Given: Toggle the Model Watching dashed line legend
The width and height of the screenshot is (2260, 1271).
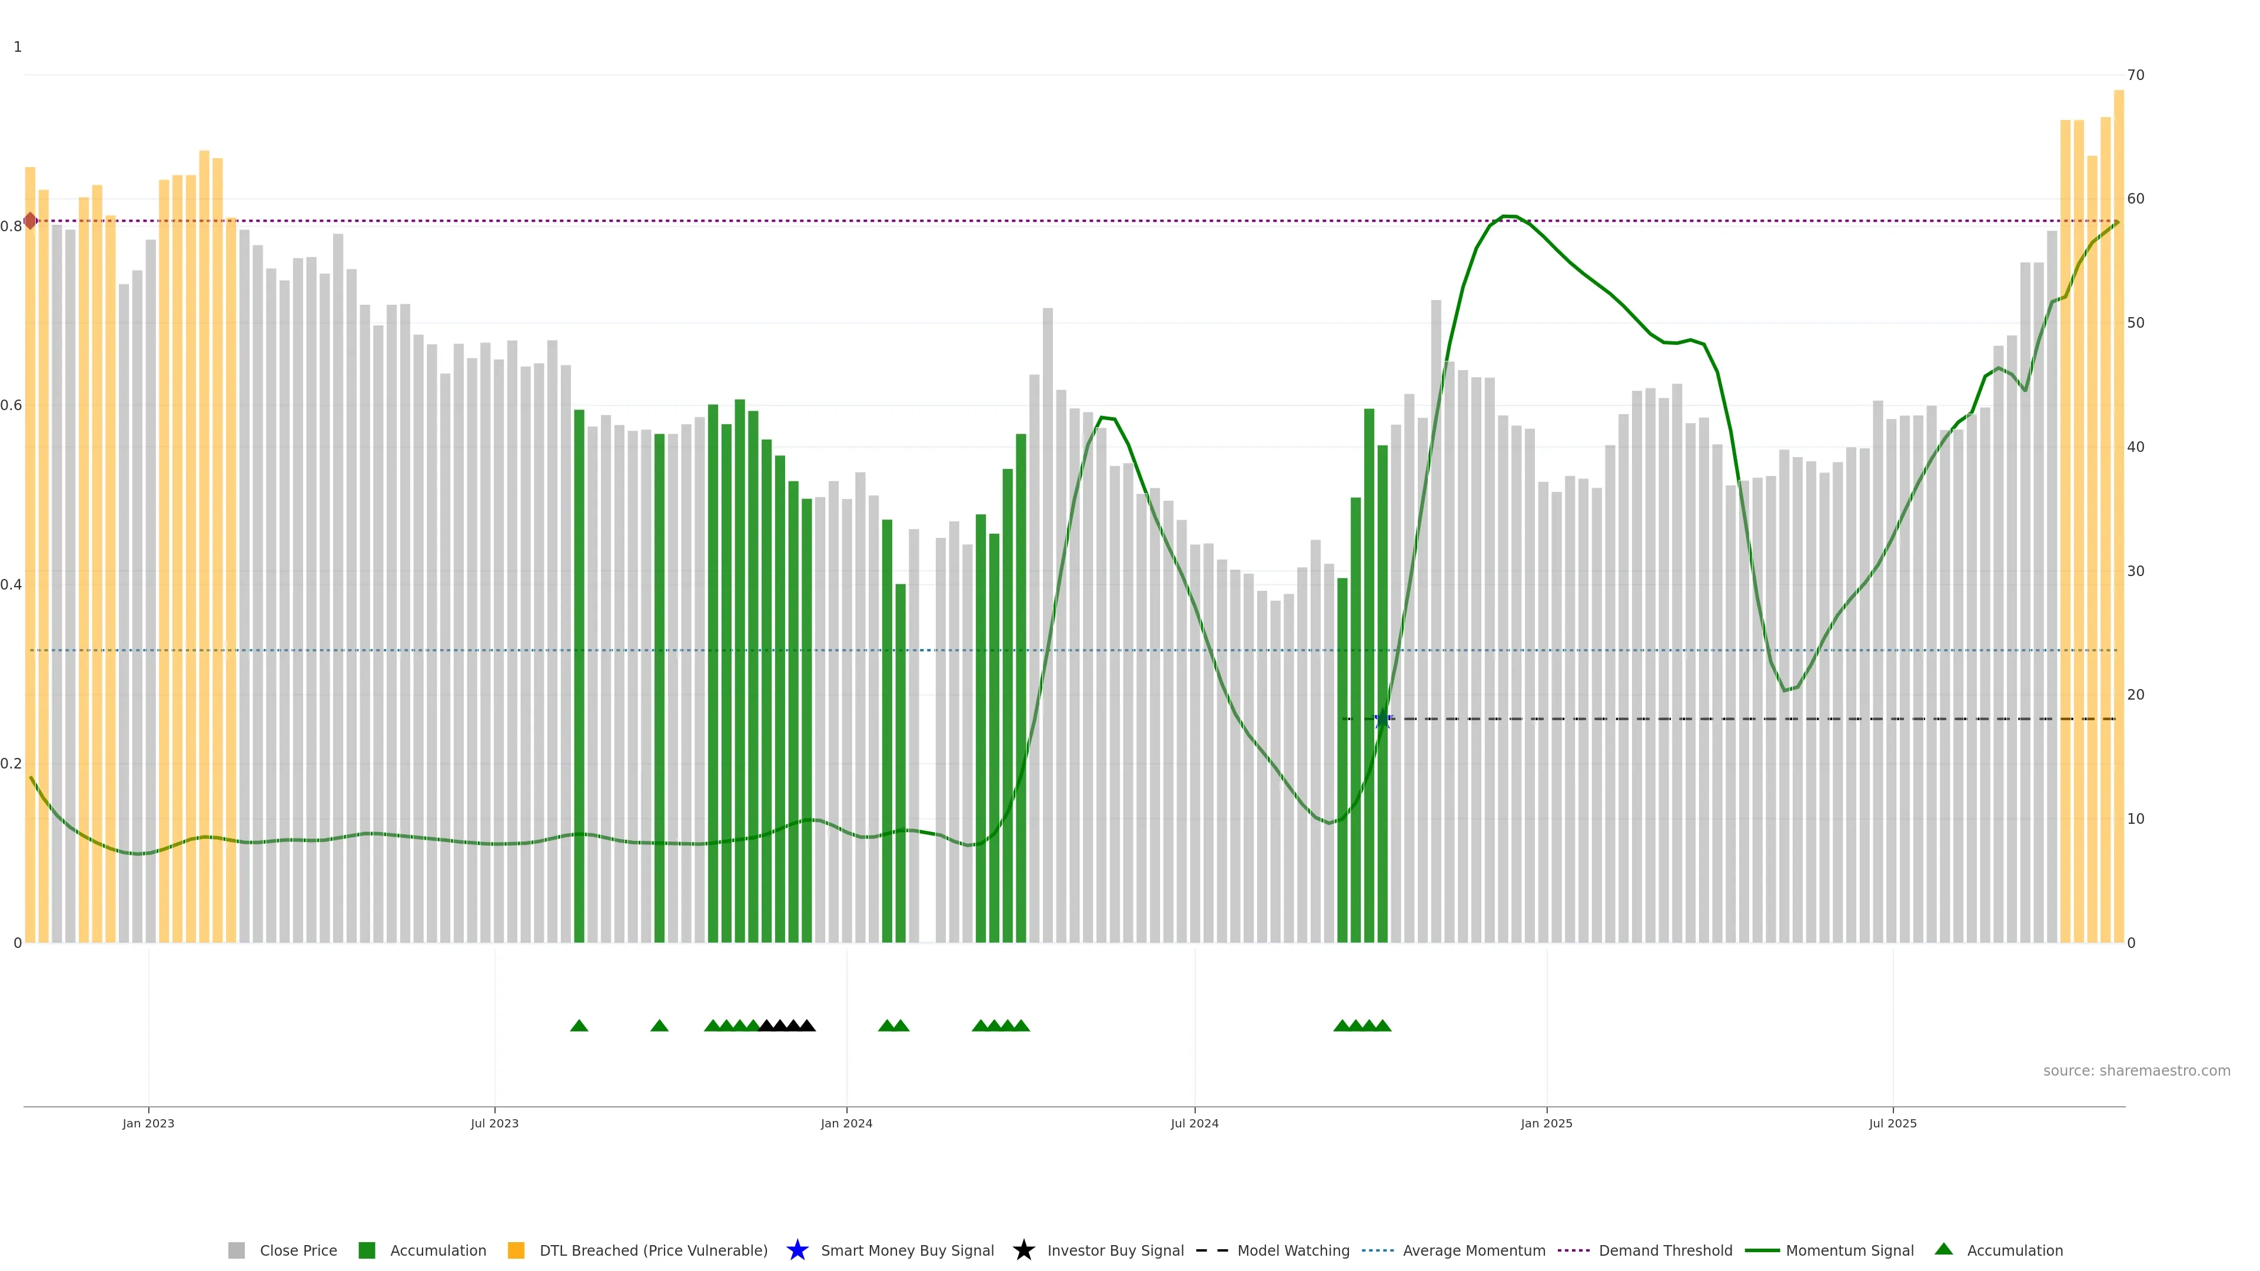Looking at the screenshot, I should click(1293, 1251).
